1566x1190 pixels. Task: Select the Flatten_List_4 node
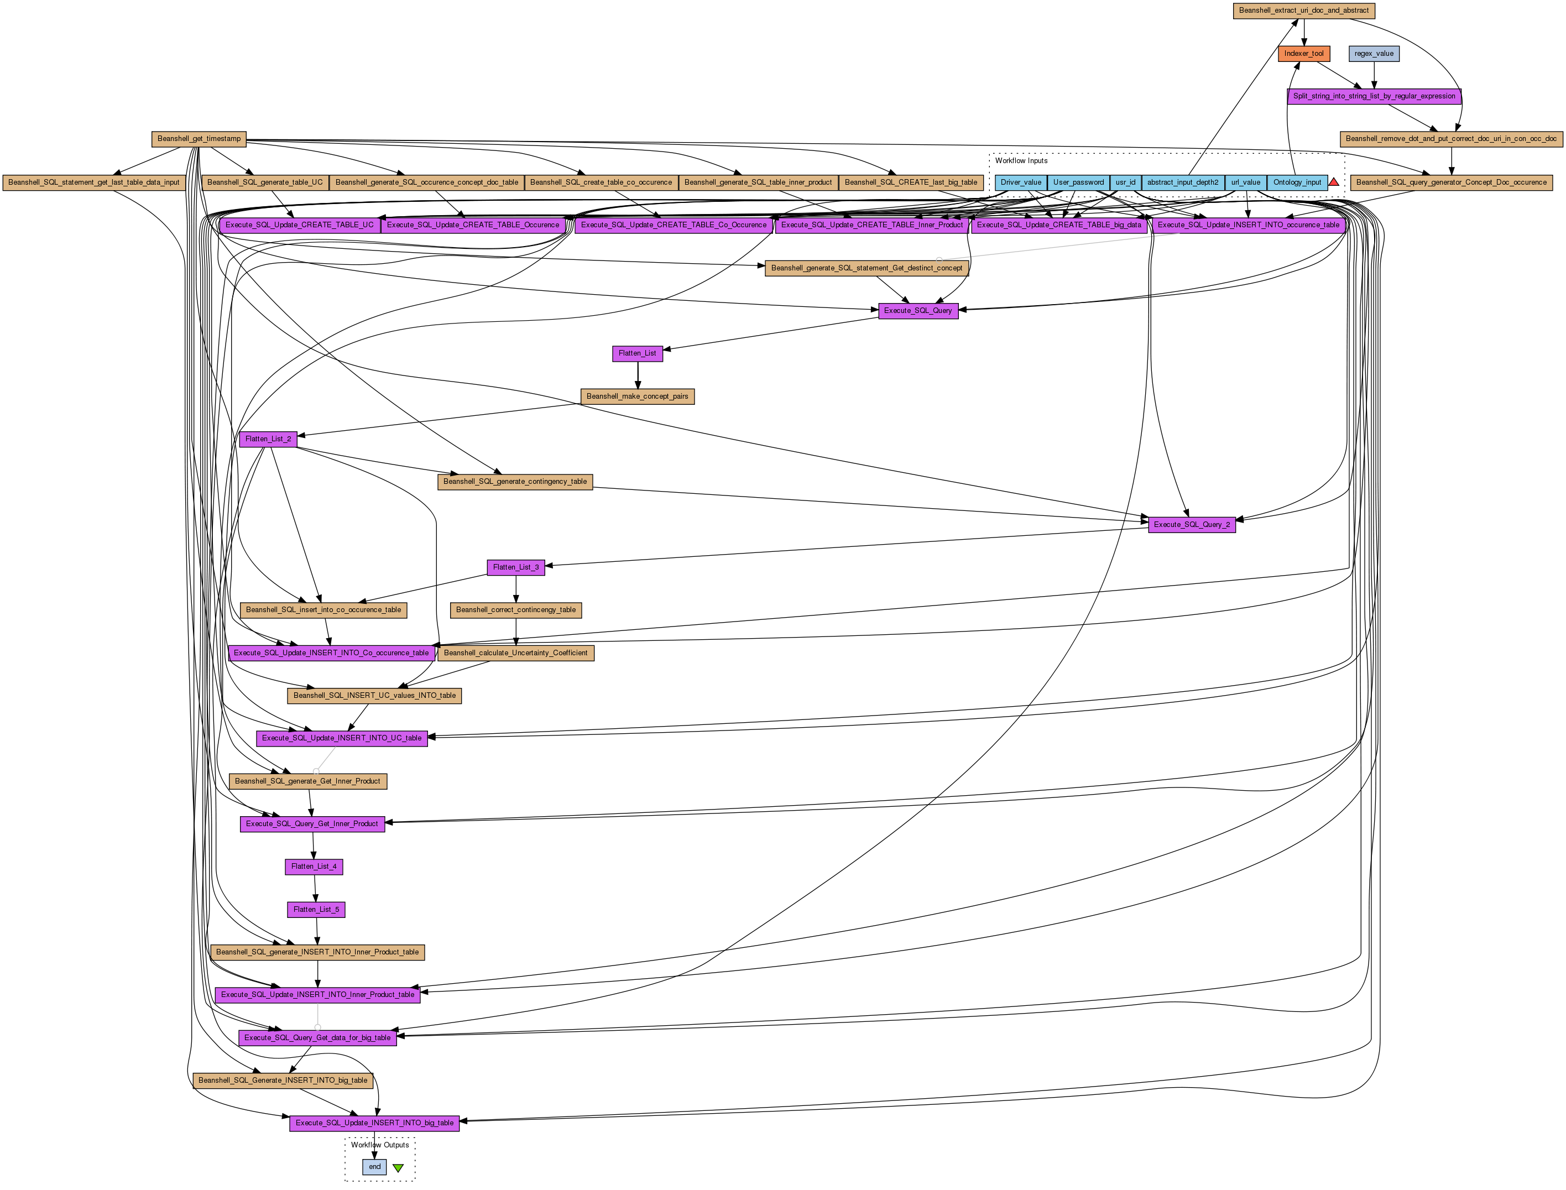click(314, 867)
